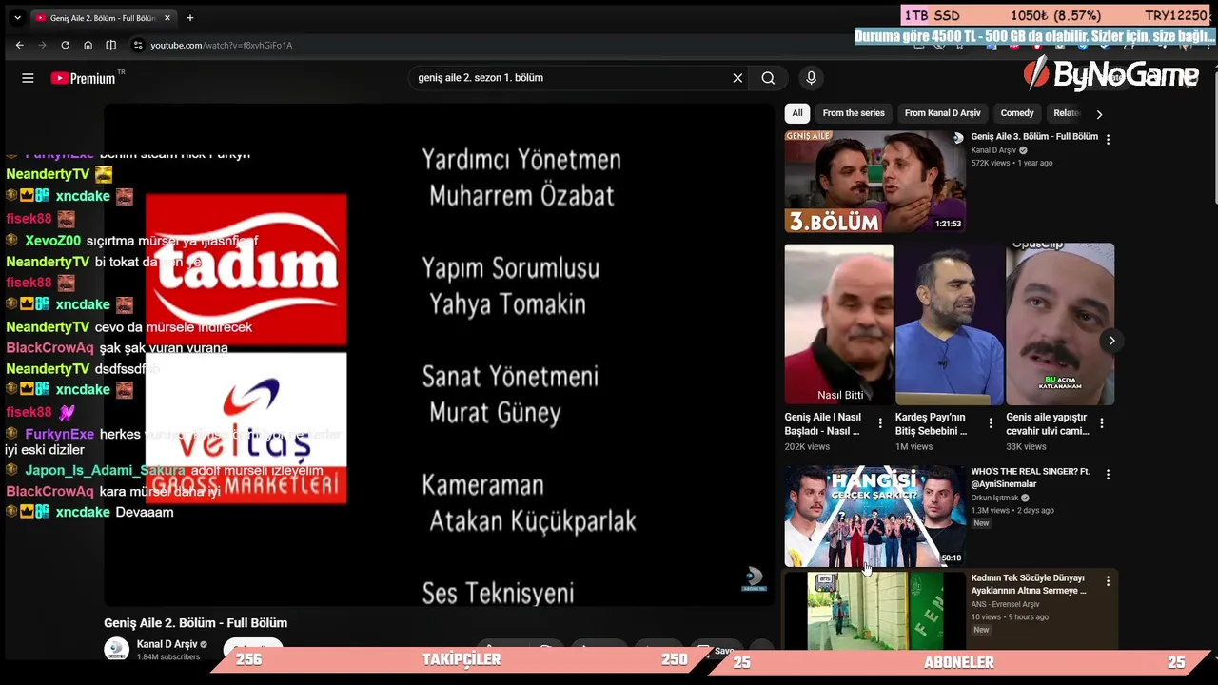Viewport: 1218px width, 685px height.
Task: Open a new browser tab
Action: tap(190, 17)
